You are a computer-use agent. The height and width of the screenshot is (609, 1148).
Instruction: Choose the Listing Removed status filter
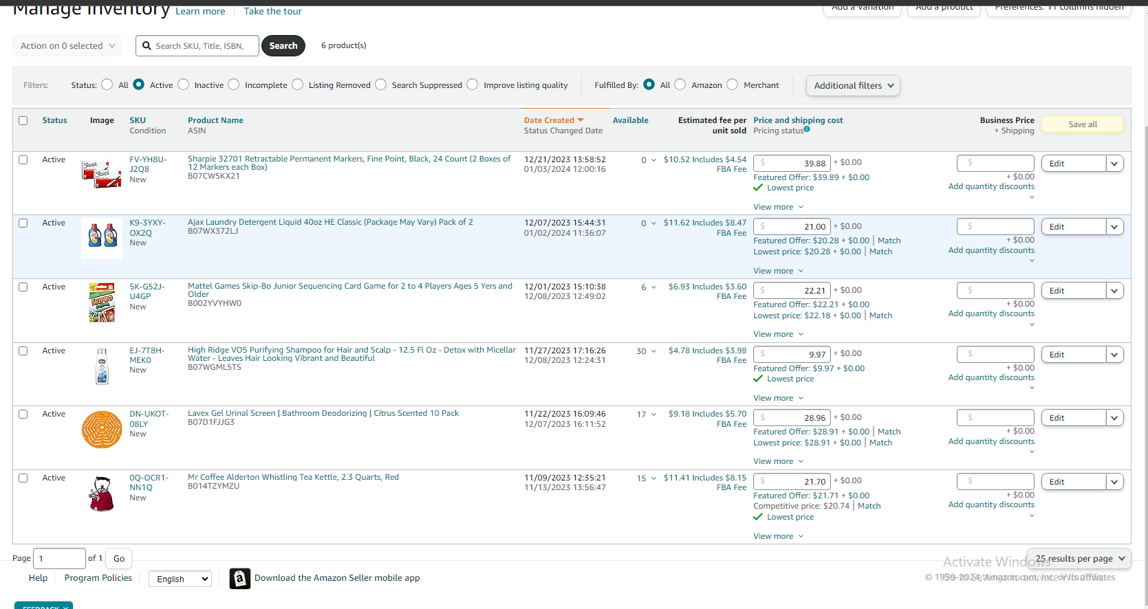[x=298, y=85]
